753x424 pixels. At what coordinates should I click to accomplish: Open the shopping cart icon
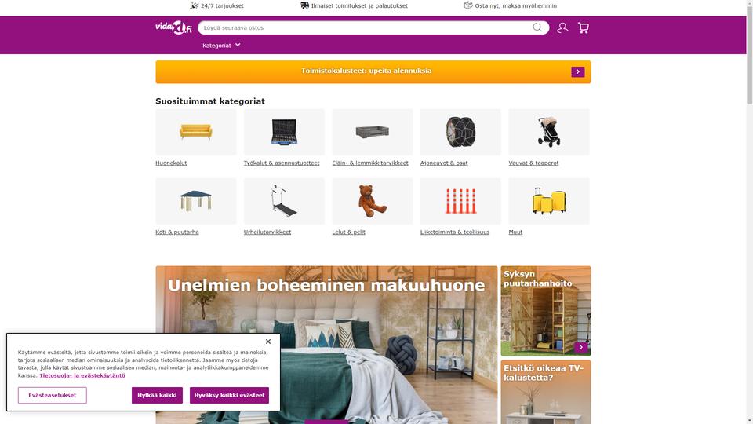click(584, 28)
